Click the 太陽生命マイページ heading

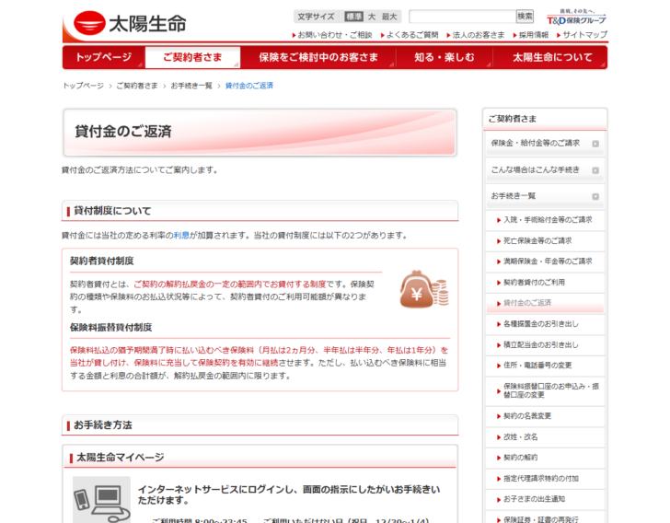click(x=120, y=458)
